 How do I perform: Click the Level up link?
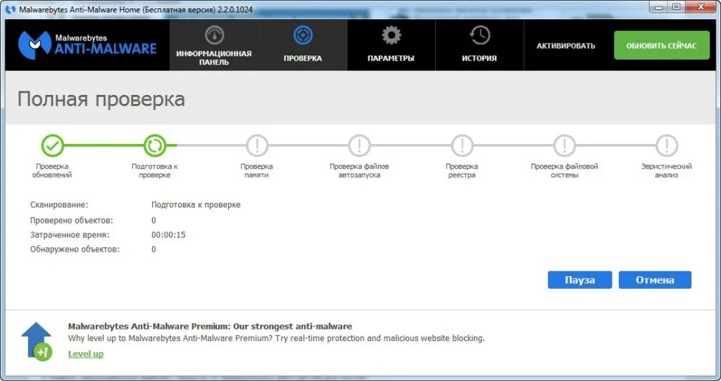(86, 354)
